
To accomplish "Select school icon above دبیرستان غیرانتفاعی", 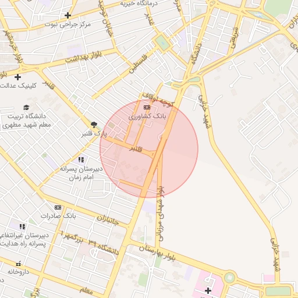I will pyautogui.click(x=22, y=226).
